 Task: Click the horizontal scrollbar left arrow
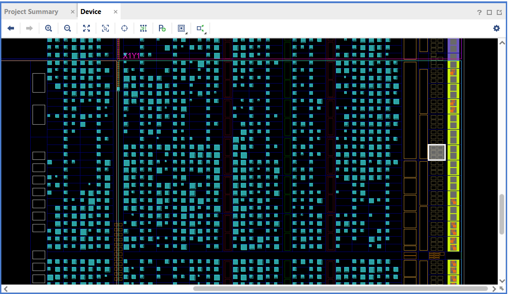pyautogui.click(x=5, y=289)
